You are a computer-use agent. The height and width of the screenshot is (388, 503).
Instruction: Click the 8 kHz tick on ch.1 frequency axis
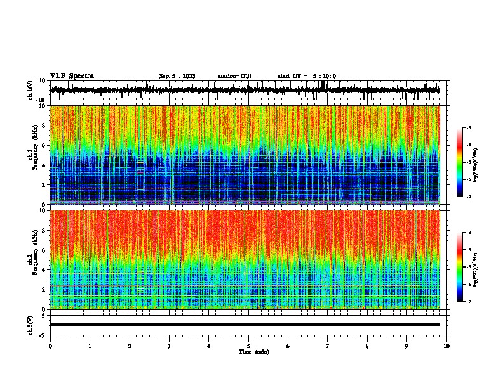tap(44, 126)
